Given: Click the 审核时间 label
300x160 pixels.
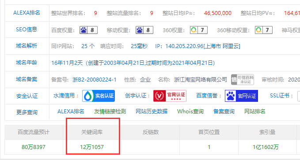Looking at the screenshot, I should (x=273, y=80).
